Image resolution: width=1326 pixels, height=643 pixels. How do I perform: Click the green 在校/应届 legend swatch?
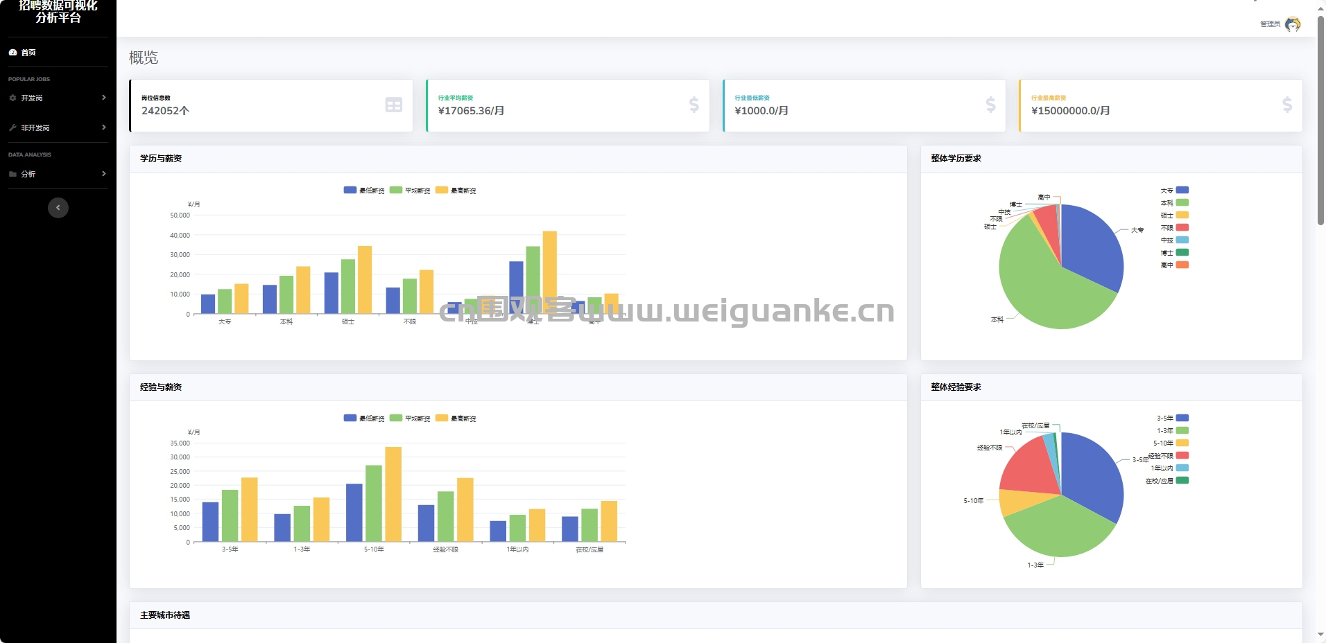click(x=1182, y=480)
